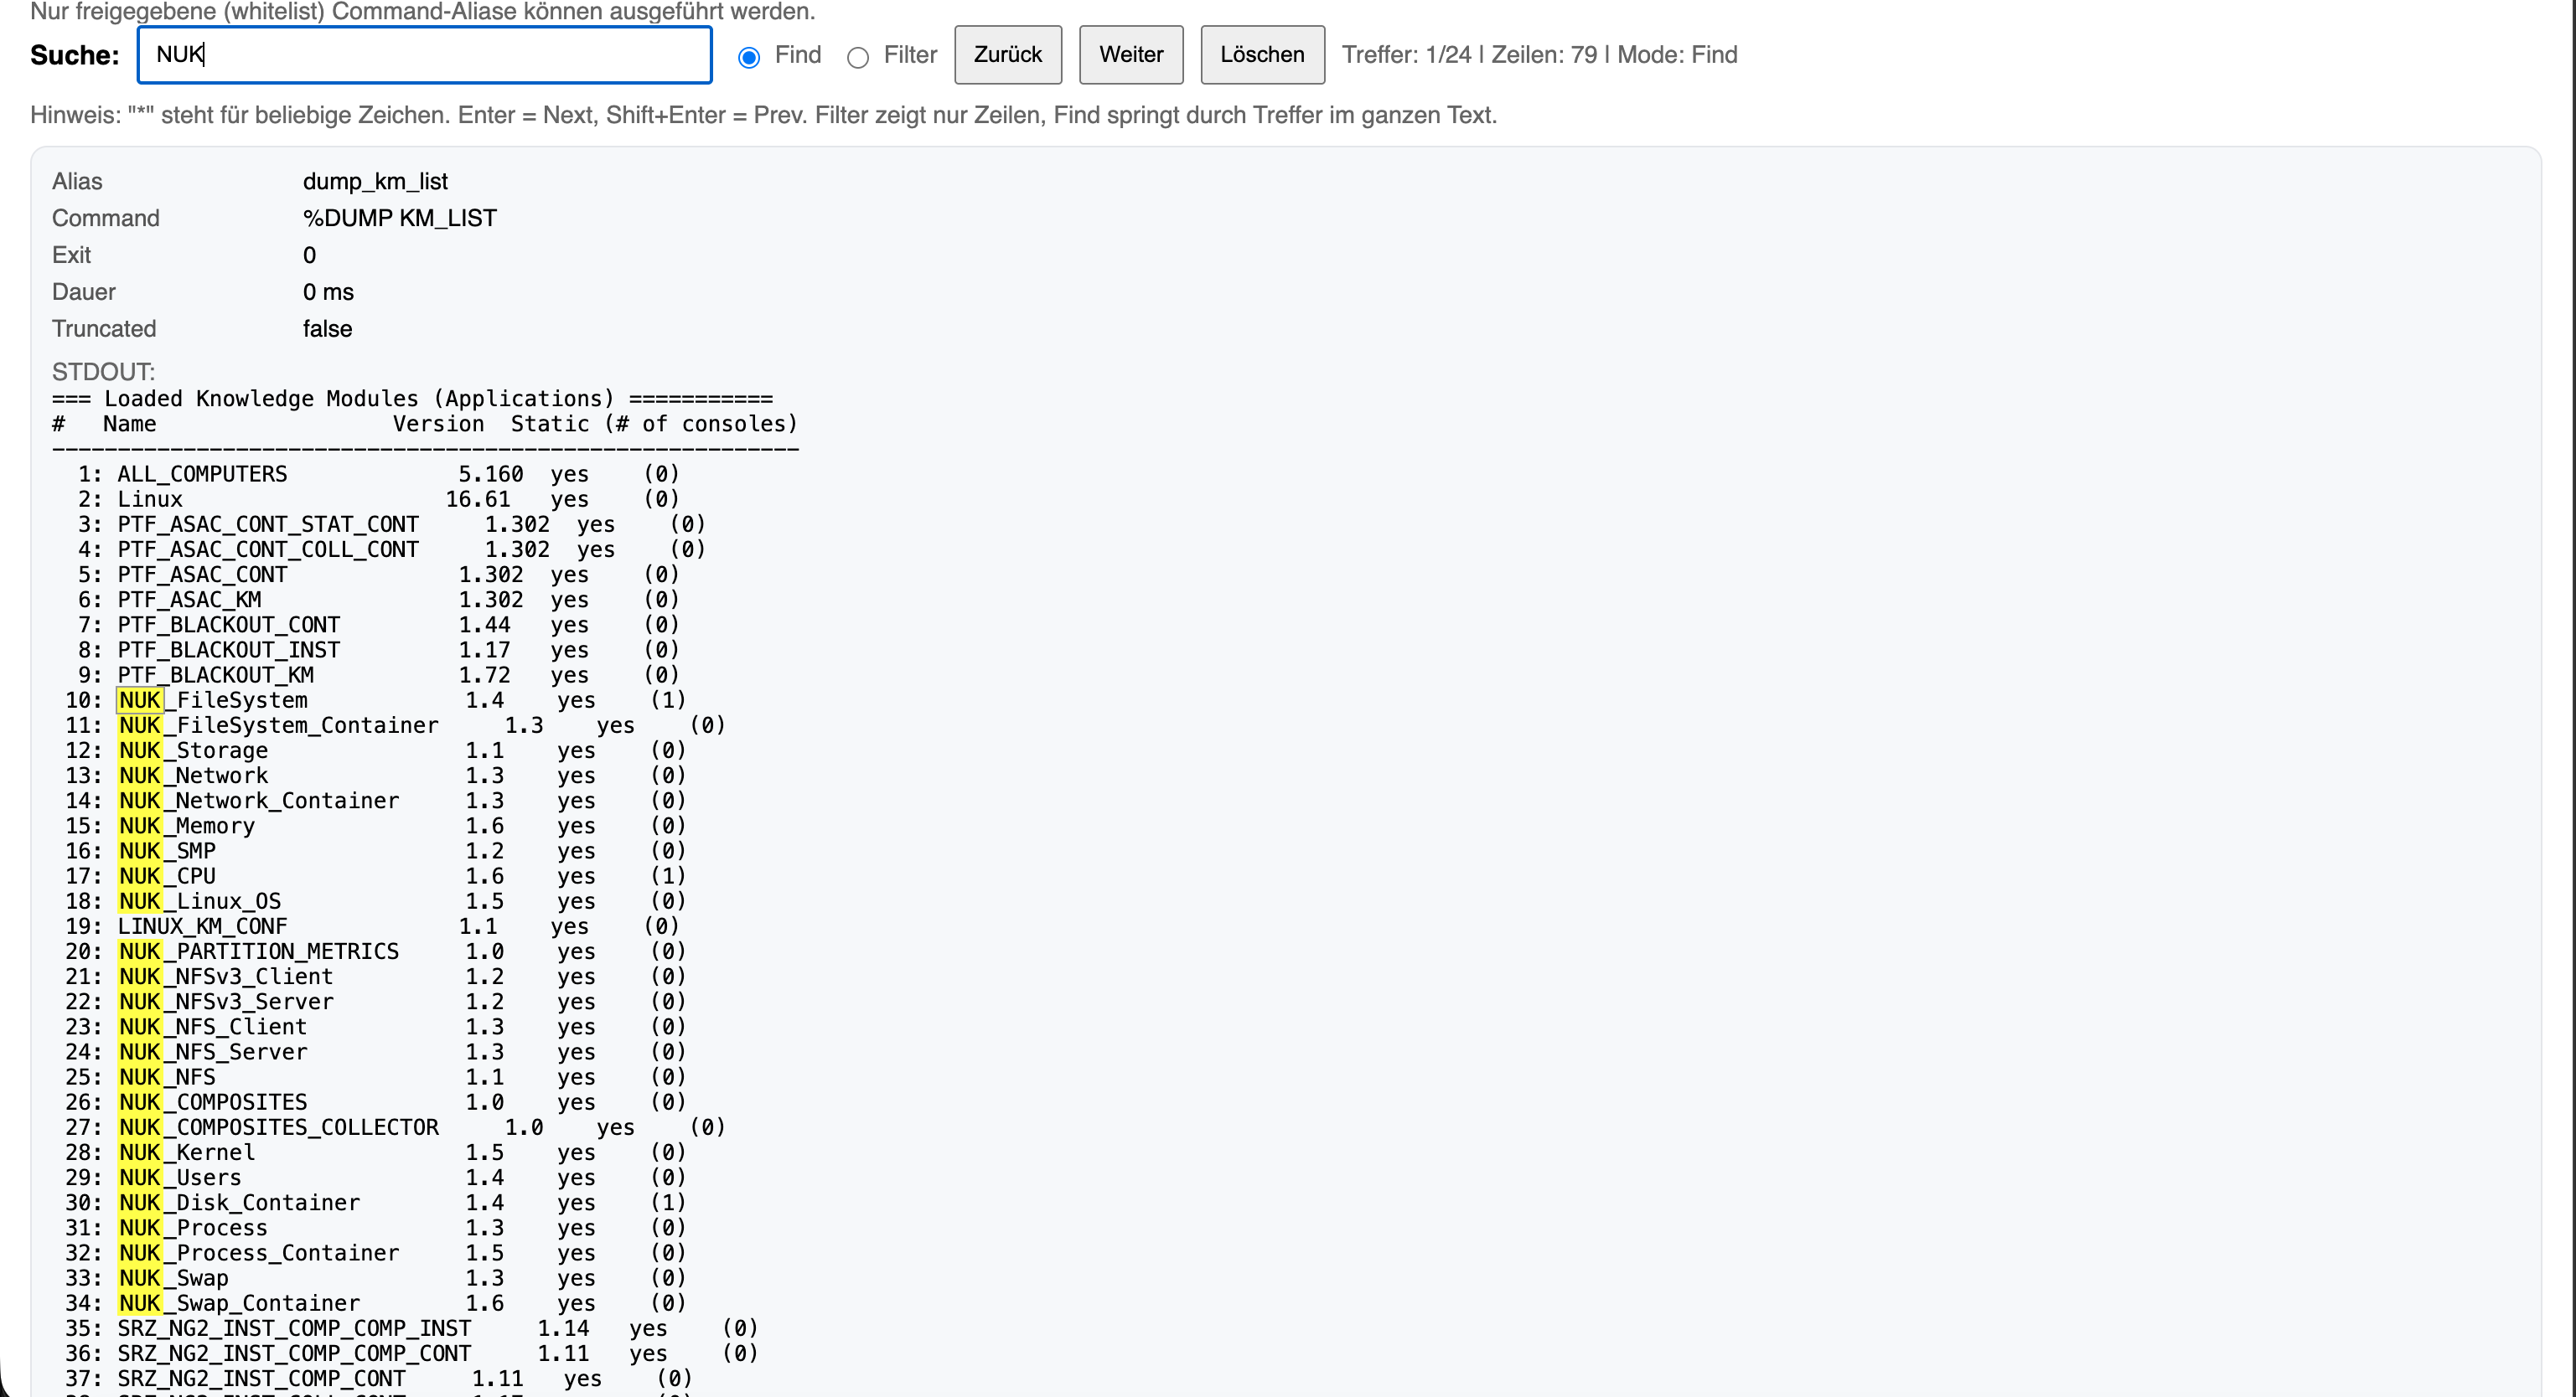This screenshot has width=2576, height=1397.
Task: Click the NUK_Memory entry
Action: point(187,826)
